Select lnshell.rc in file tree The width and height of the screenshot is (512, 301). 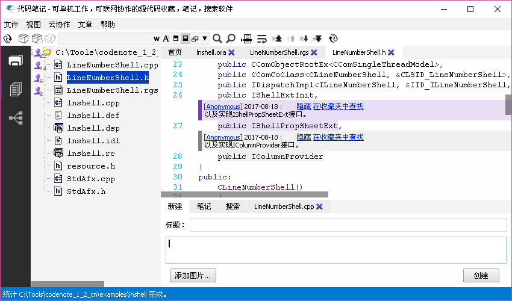tap(91, 154)
